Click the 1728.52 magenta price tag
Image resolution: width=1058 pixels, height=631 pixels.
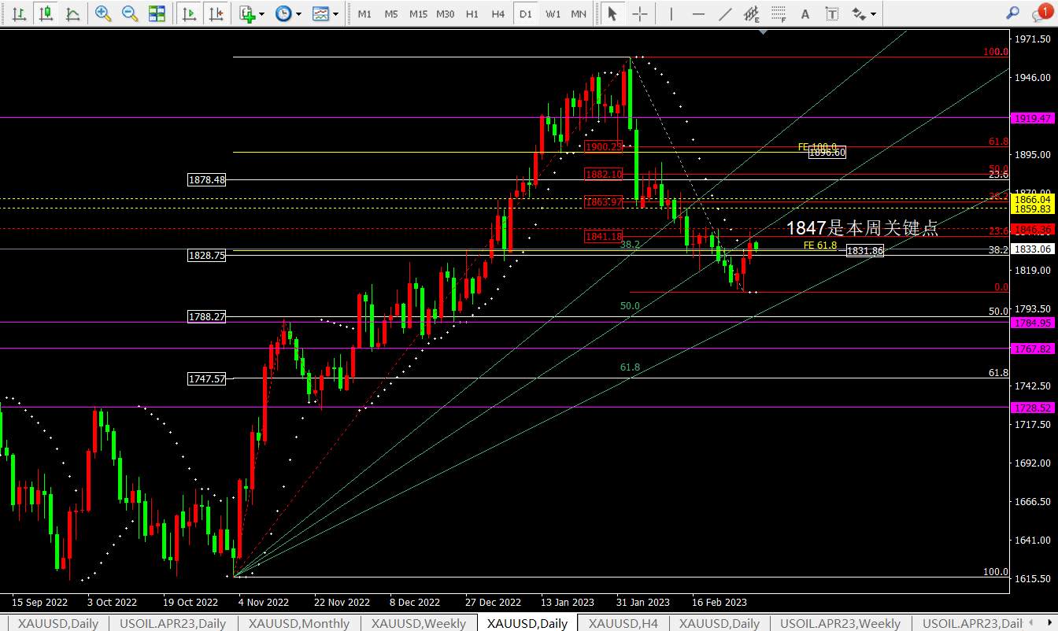1034,408
